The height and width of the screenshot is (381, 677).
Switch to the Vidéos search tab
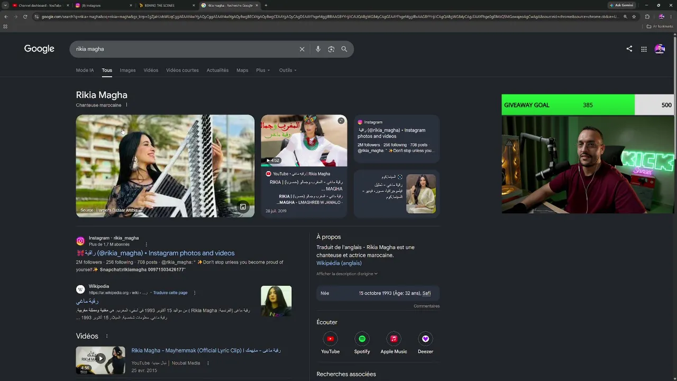coord(151,70)
